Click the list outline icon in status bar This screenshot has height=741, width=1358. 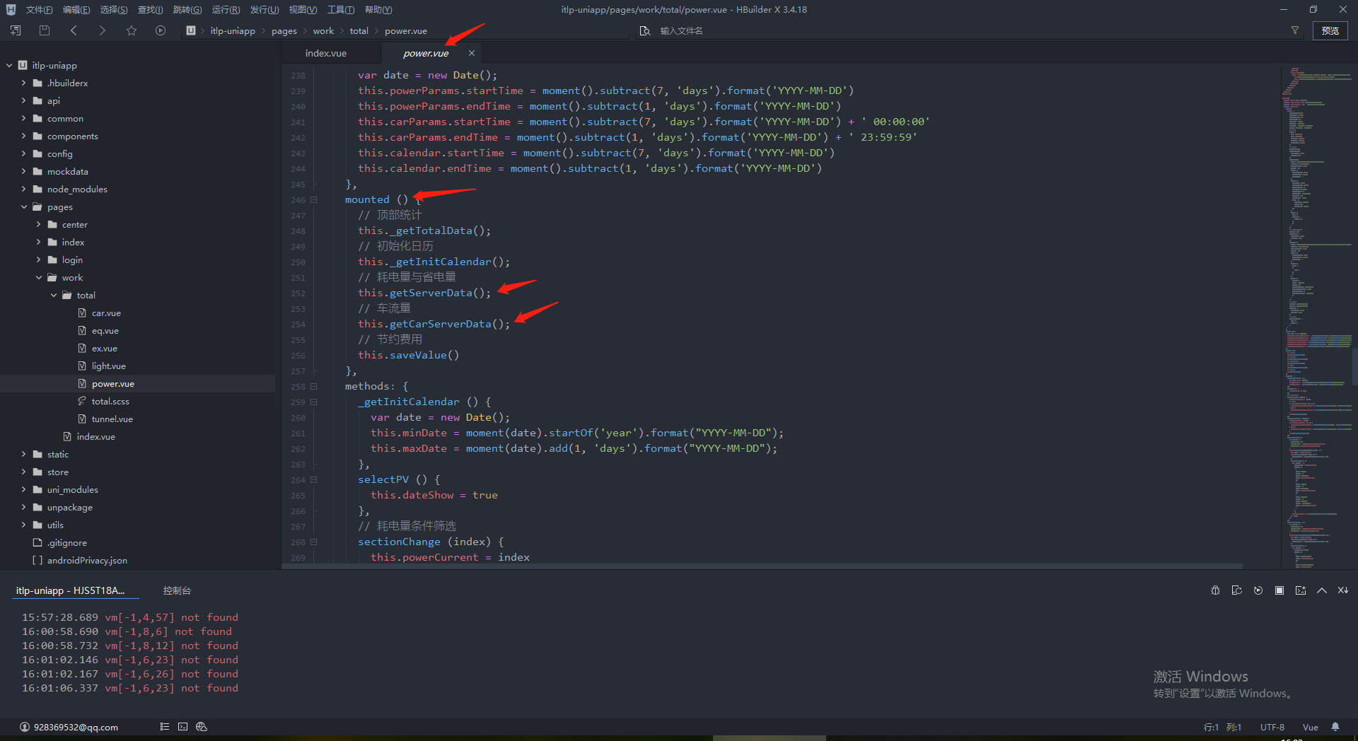pos(165,727)
